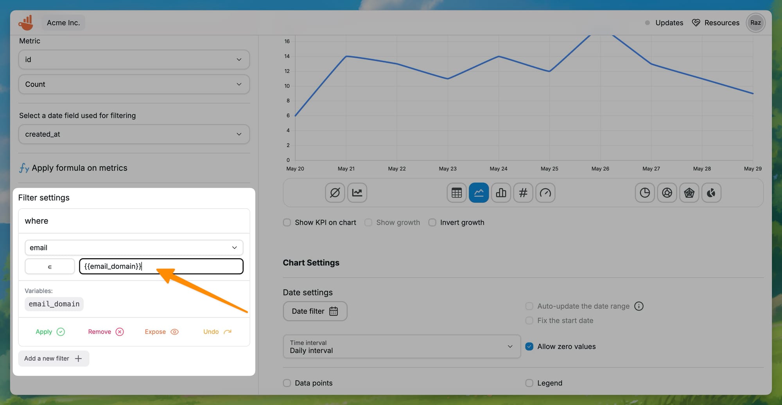Viewport: 782px width, 405px height.
Task: Select the radar (pentagon) chart type
Action: point(689,193)
